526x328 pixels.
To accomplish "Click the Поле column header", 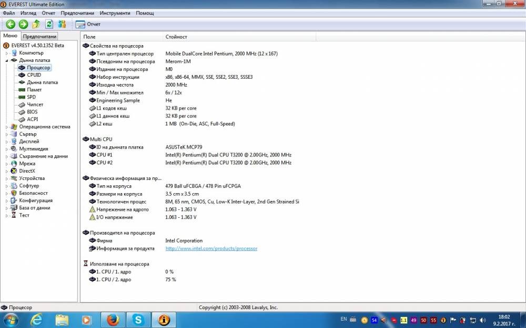I will (122, 37).
